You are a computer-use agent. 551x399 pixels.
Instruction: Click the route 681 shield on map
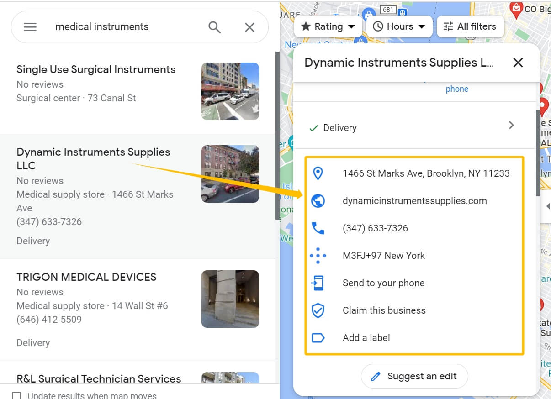[388, 10]
